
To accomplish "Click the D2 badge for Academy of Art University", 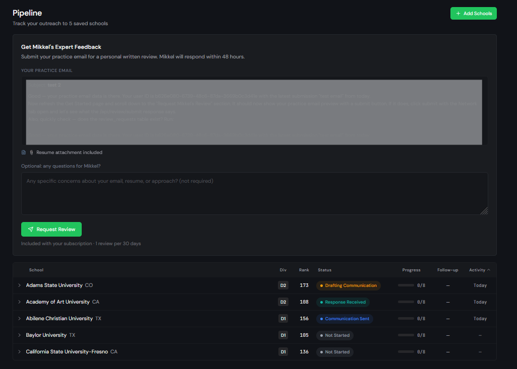I will pos(283,302).
